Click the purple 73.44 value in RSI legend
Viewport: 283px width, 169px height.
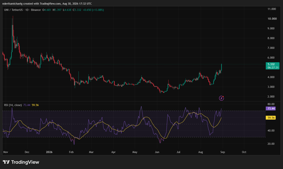(x=27, y=105)
